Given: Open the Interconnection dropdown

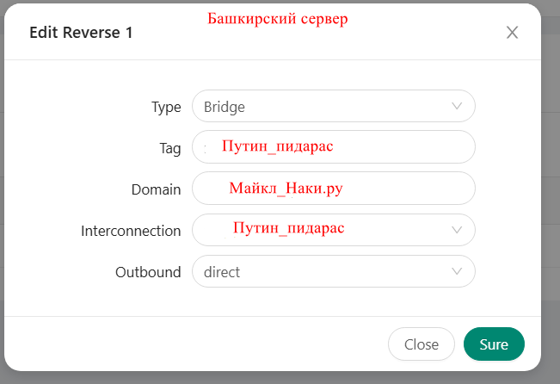Looking at the screenshot, I should click(334, 230).
